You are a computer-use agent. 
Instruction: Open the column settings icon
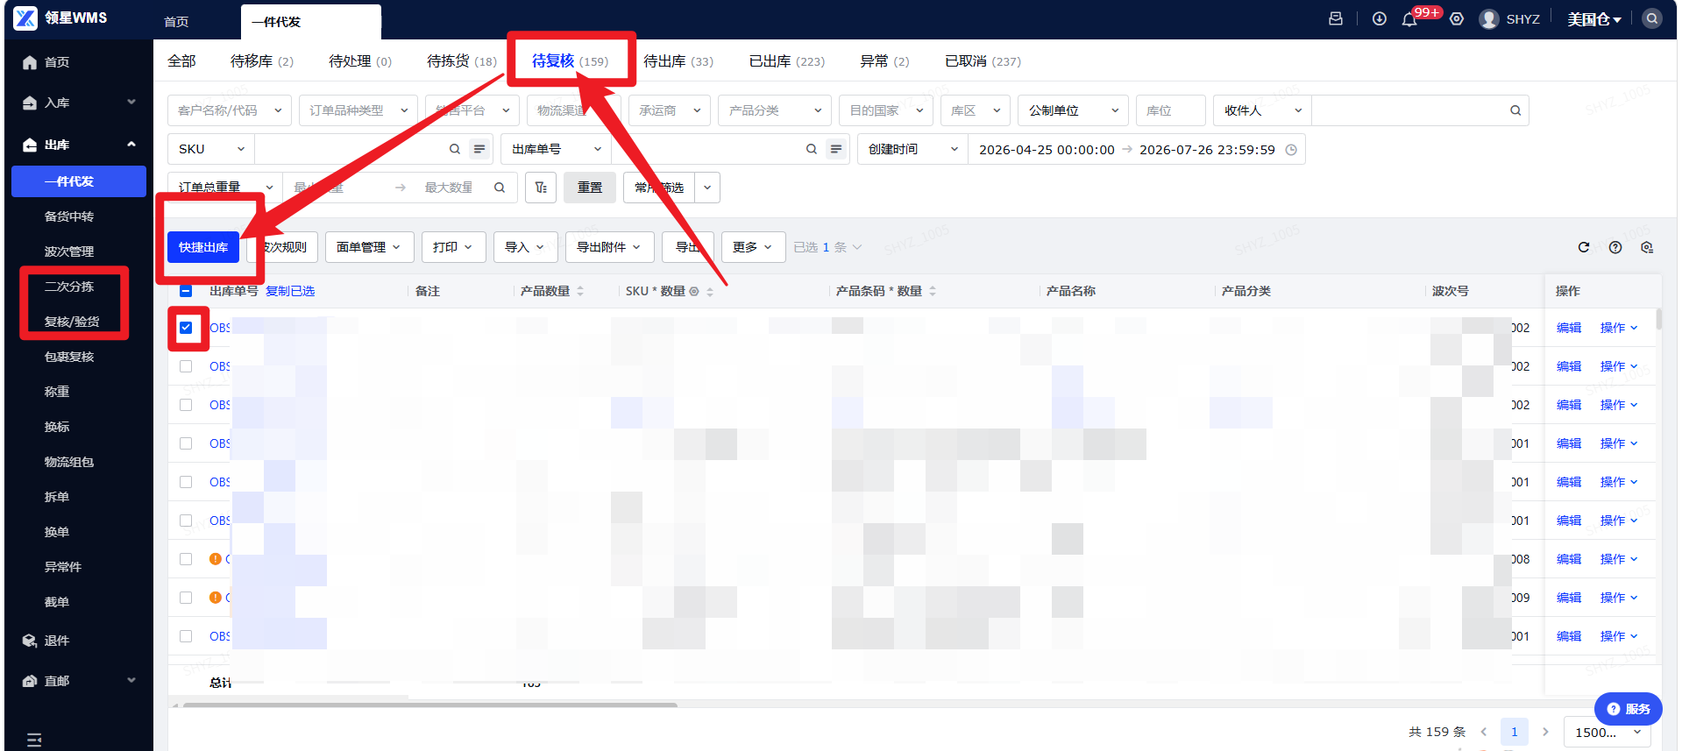tap(1647, 247)
